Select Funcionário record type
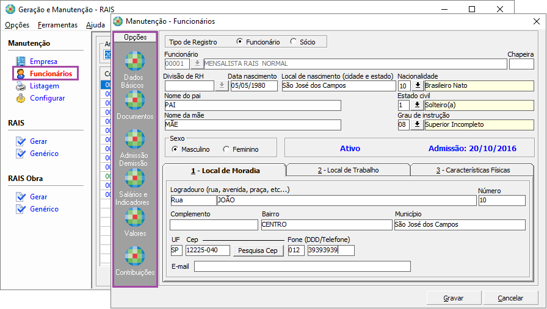 click(x=240, y=41)
